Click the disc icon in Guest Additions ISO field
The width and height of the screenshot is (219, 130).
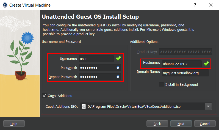pos(84,106)
